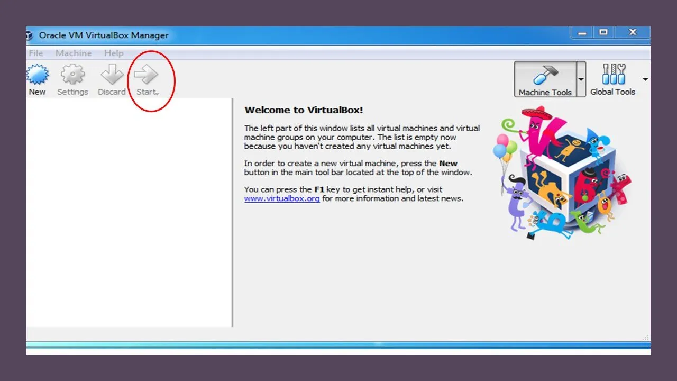
Task: Close the VirtualBox Manager window
Action: (633, 33)
